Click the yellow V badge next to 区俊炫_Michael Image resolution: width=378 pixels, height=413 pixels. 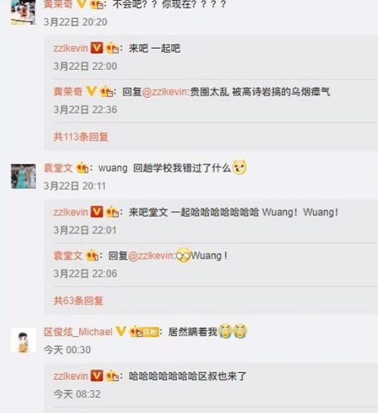[x=121, y=332]
